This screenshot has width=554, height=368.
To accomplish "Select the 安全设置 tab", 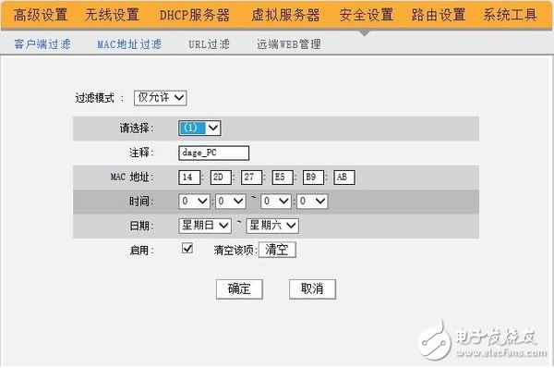I will [x=367, y=15].
